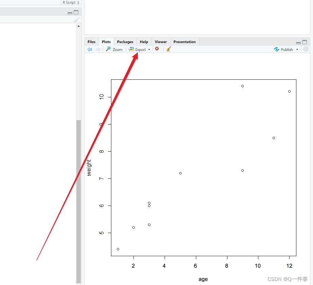The width and height of the screenshot is (313, 285).
Task: Click the console vertical scrollbar thumb
Action: (x=79, y=202)
